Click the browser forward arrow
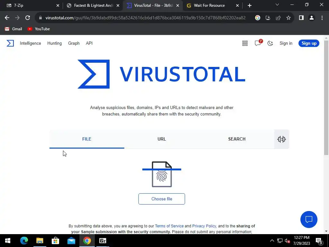329x247 pixels. 17,18
